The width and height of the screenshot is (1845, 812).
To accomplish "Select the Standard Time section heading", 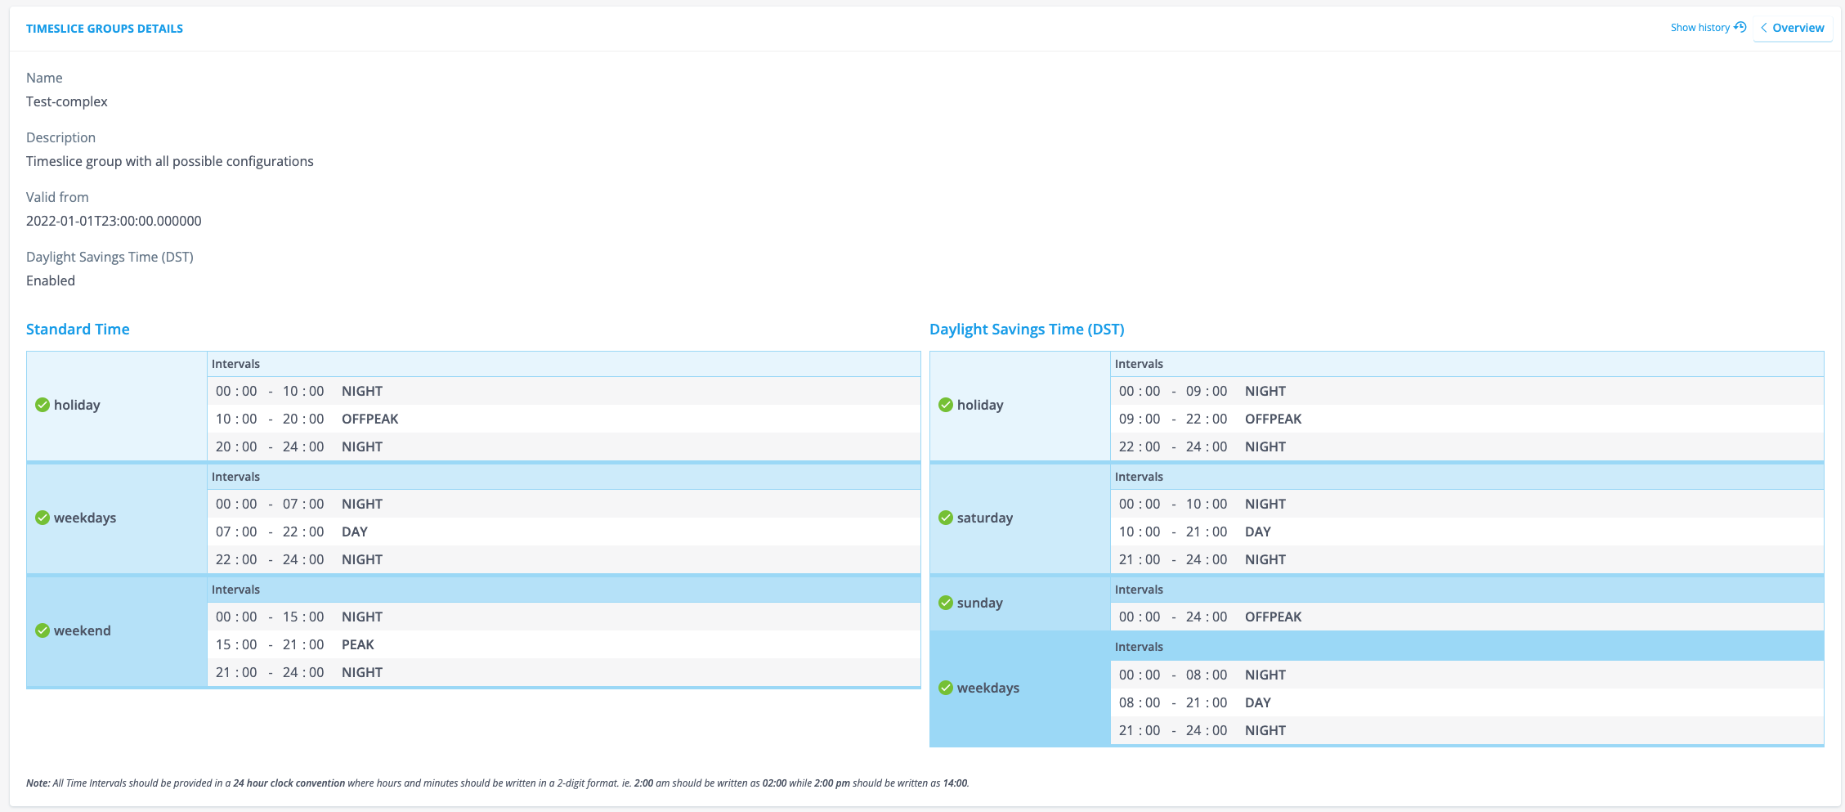I will [78, 330].
